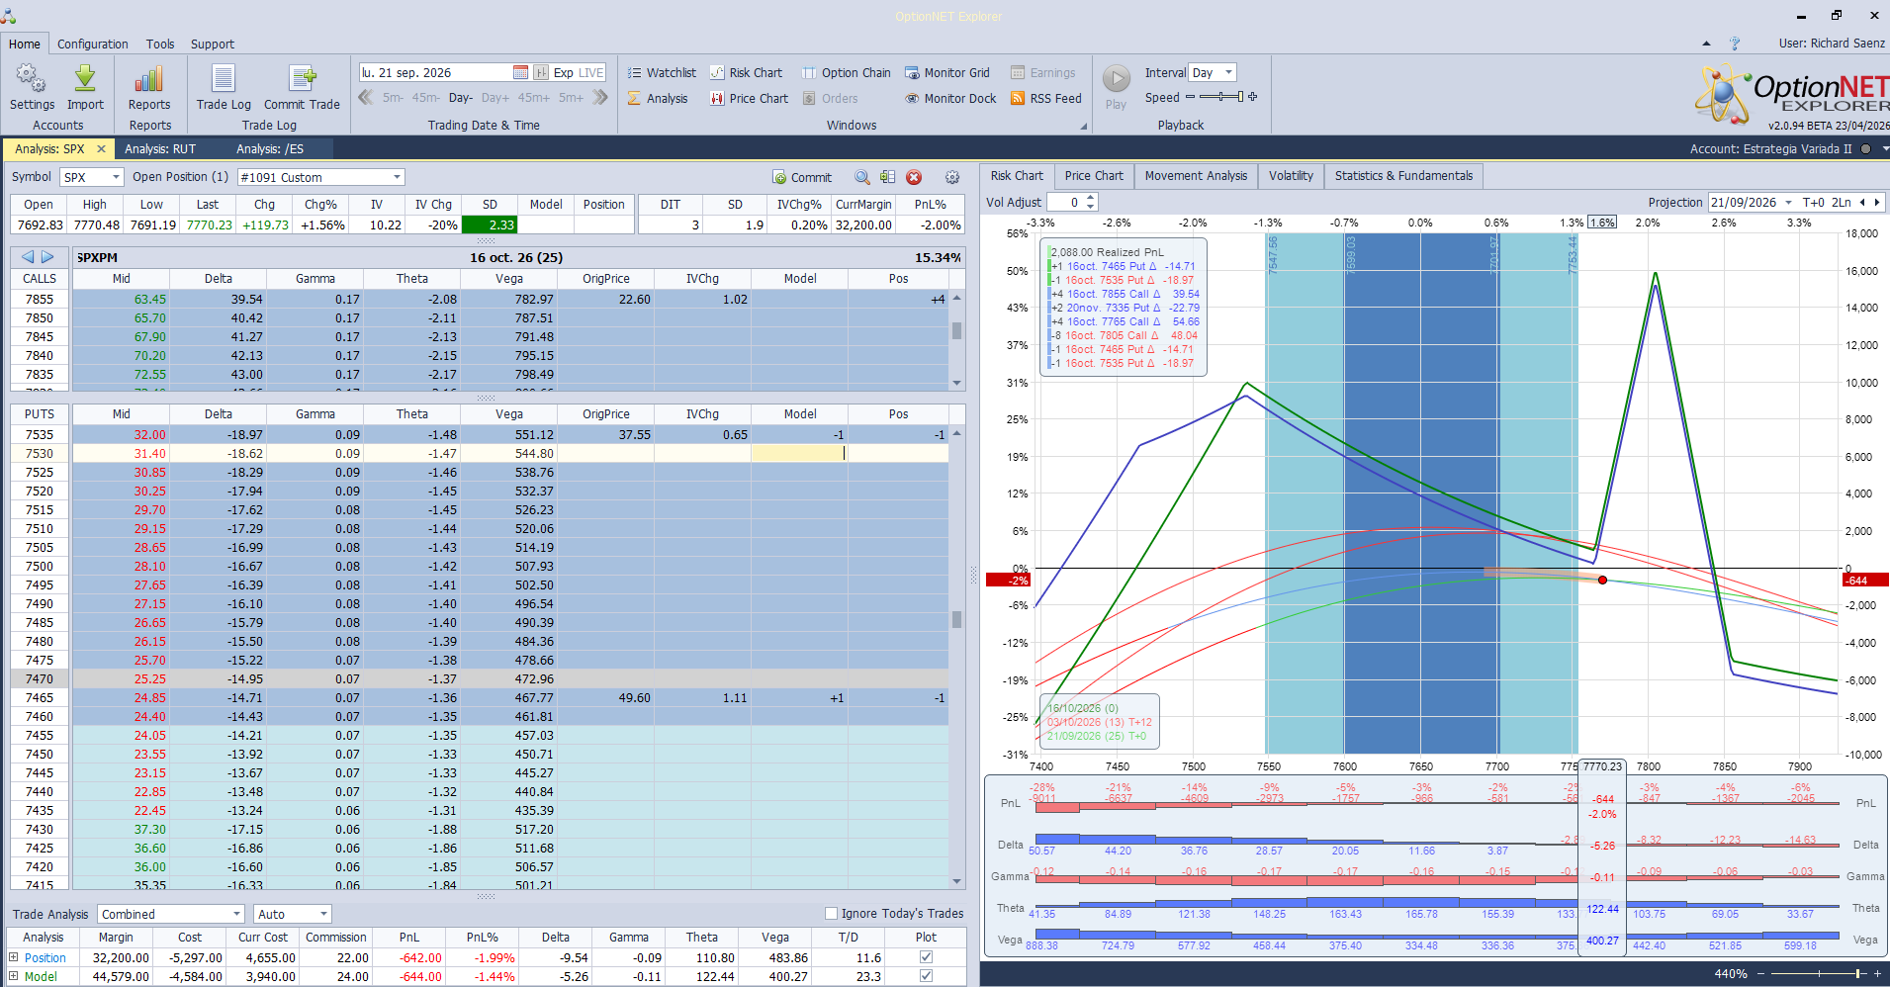Toggle the Ignore Today's Trades checkbox
This screenshot has height=987, width=1890.
click(831, 914)
